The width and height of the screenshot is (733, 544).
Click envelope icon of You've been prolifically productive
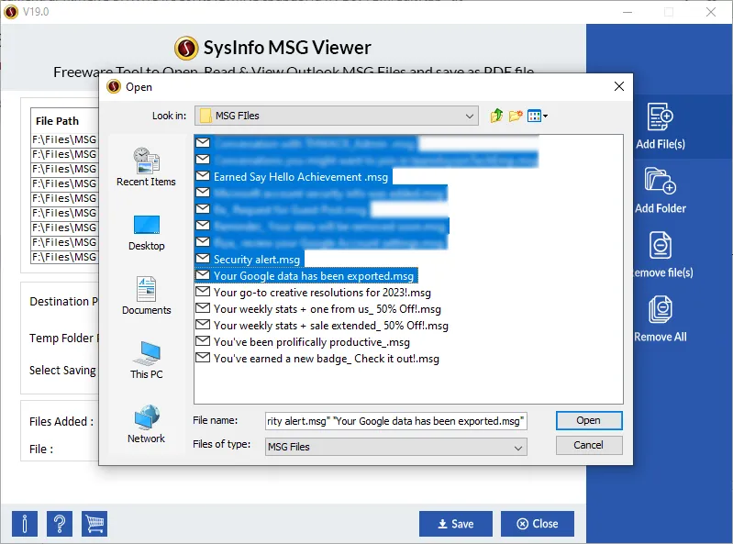click(x=203, y=341)
